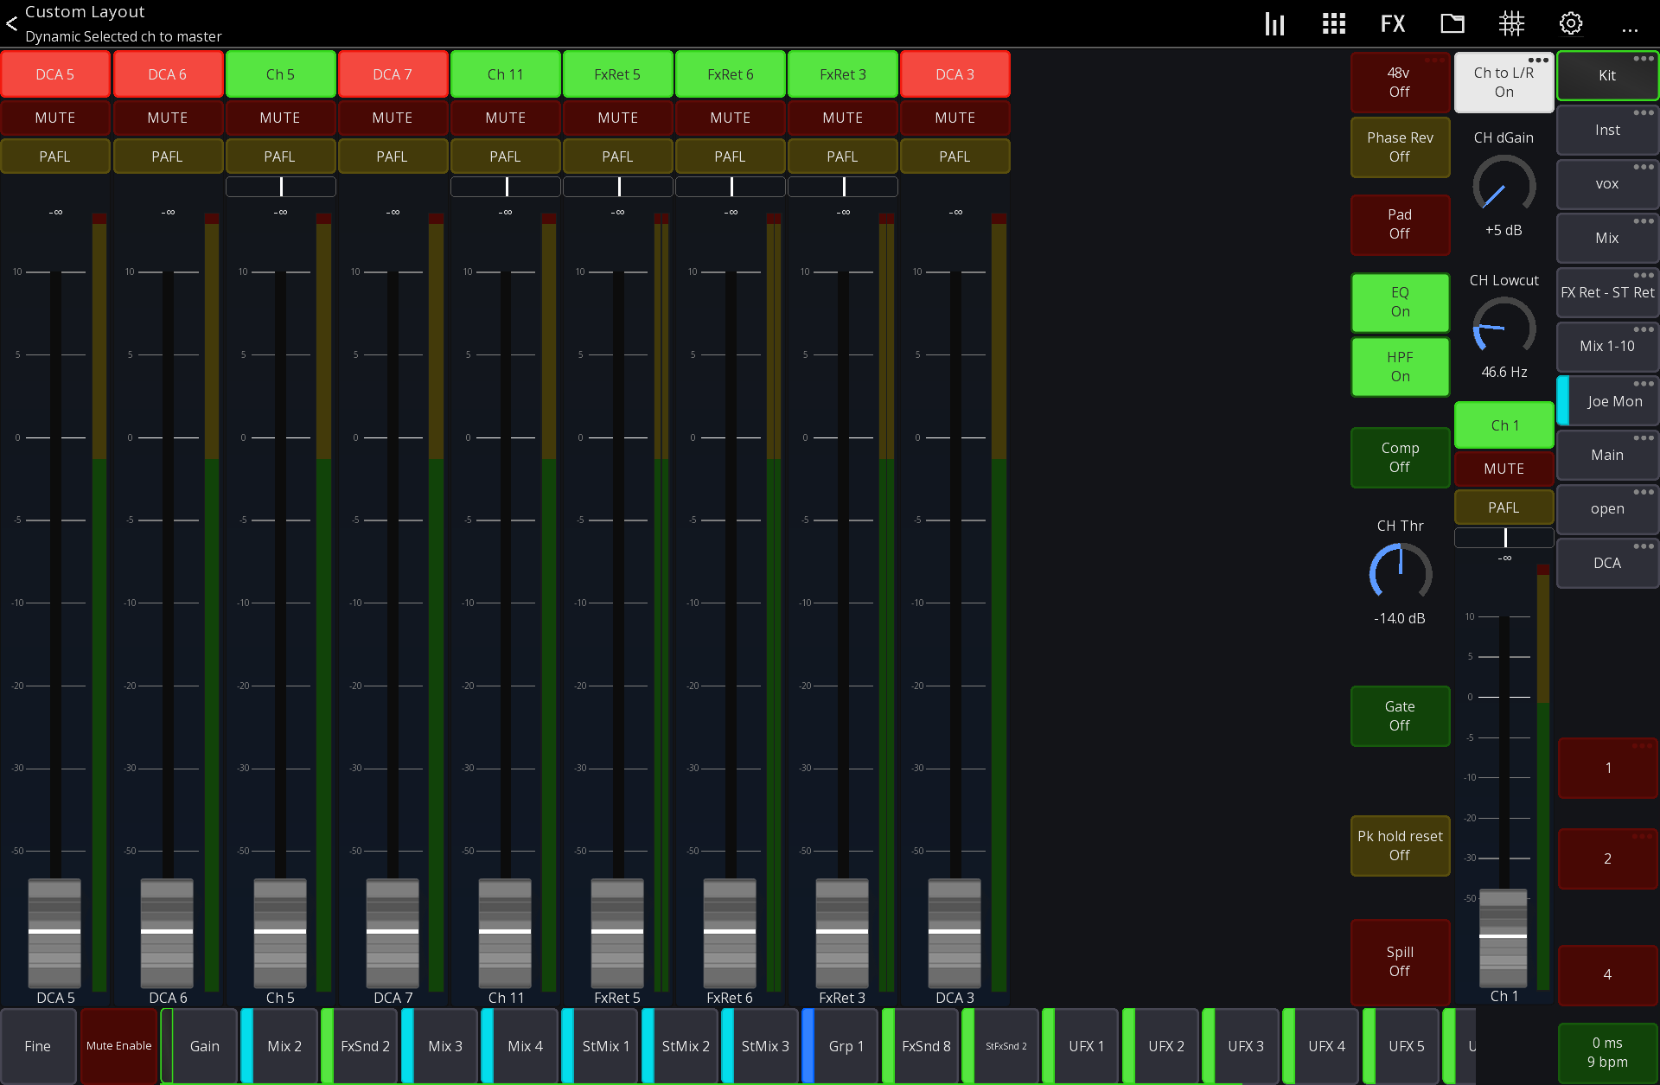Click the FxRet 3 pan slider

pos(842,187)
